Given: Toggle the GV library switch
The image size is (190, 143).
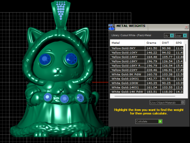Looking at the screenshot, I should click(169, 35).
